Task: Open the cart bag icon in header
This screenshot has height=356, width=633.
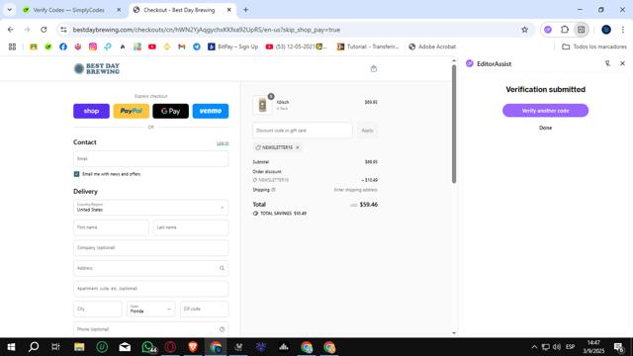Action: click(x=374, y=69)
